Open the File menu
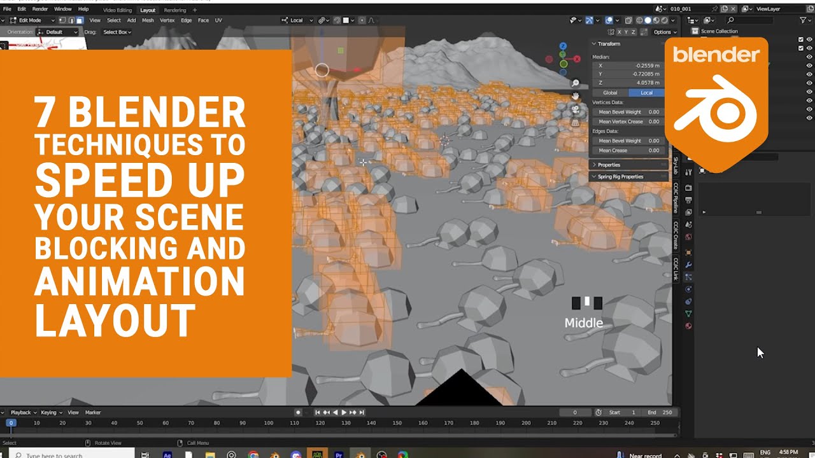Viewport: 815px width, 458px height. [x=6, y=10]
